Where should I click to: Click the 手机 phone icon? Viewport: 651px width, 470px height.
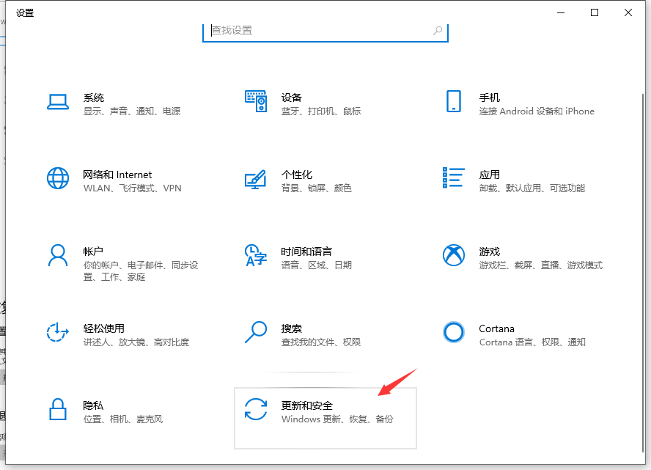coord(453,101)
